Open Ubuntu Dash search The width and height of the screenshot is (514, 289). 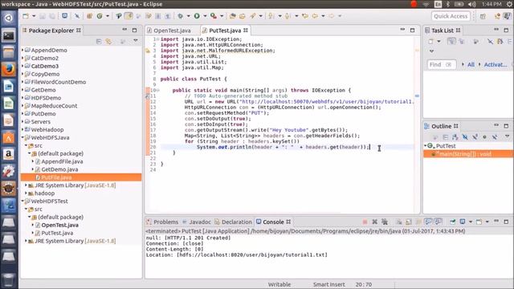pos(9,18)
